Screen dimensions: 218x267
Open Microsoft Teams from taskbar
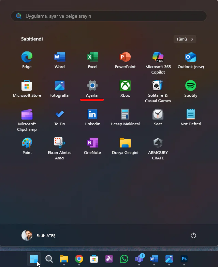click(139, 259)
